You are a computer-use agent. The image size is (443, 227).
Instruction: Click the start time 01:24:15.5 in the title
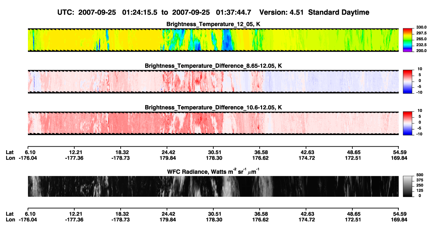pos(140,13)
